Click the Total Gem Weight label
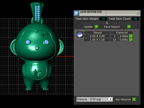 pos(87,19)
